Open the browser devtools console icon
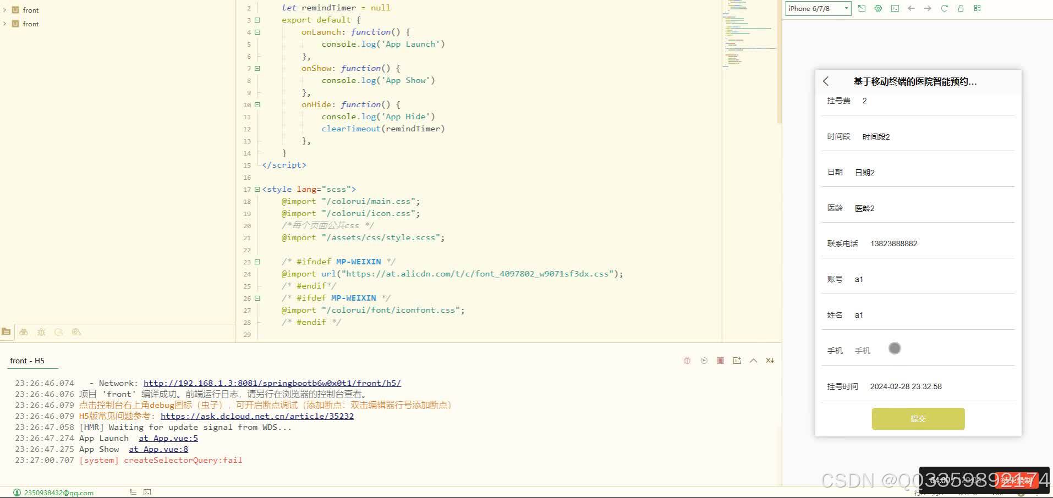Screen dimensions: 1053x498 [x=895, y=8]
